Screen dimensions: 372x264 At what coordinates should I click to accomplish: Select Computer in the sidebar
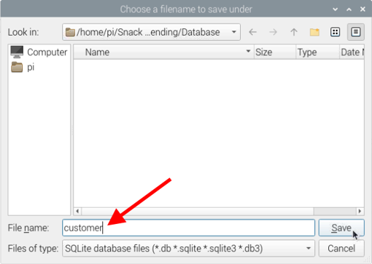tap(39, 52)
